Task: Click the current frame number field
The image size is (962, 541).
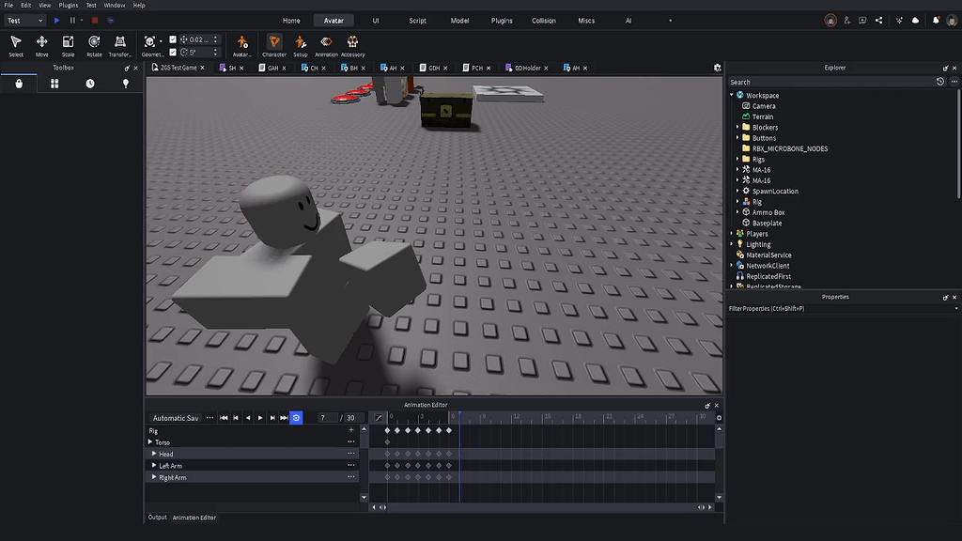Action: click(x=326, y=418)
